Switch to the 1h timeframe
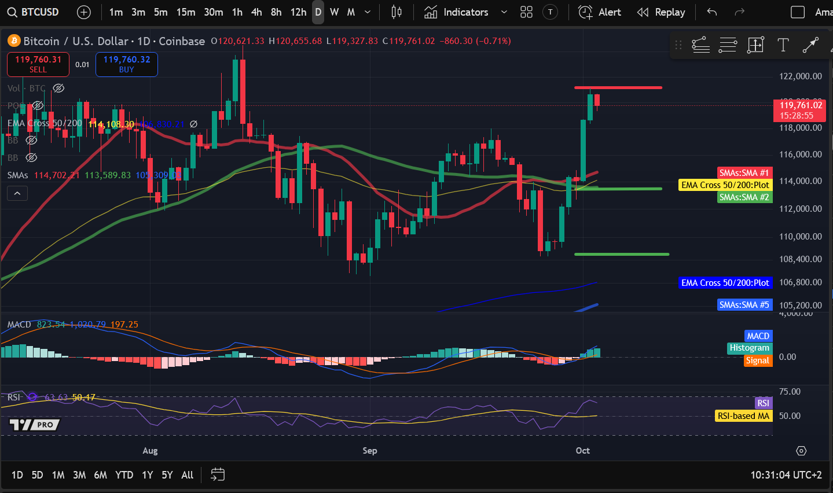Screen dimensions: 833x493 tap(237, 12)
